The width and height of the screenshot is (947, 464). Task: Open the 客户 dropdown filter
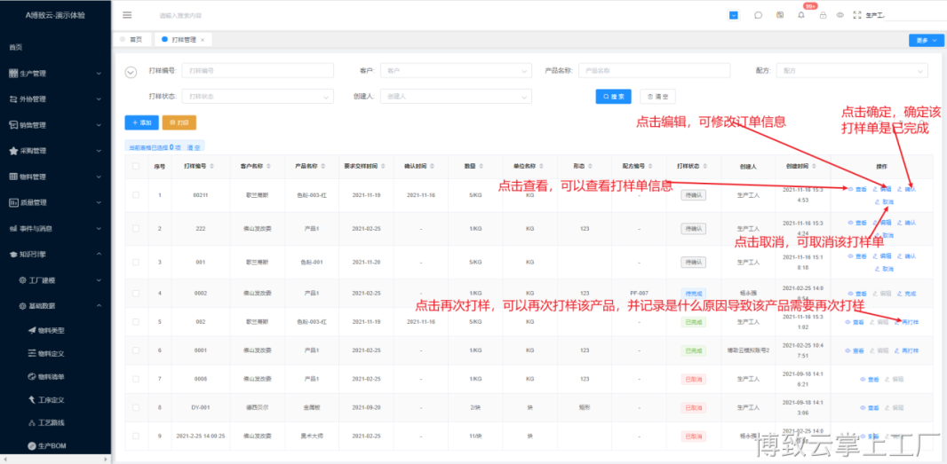click(456, 71)
